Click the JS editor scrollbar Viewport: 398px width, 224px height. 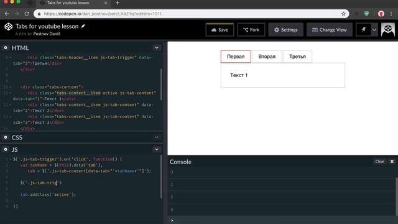[x=161, y=177]
